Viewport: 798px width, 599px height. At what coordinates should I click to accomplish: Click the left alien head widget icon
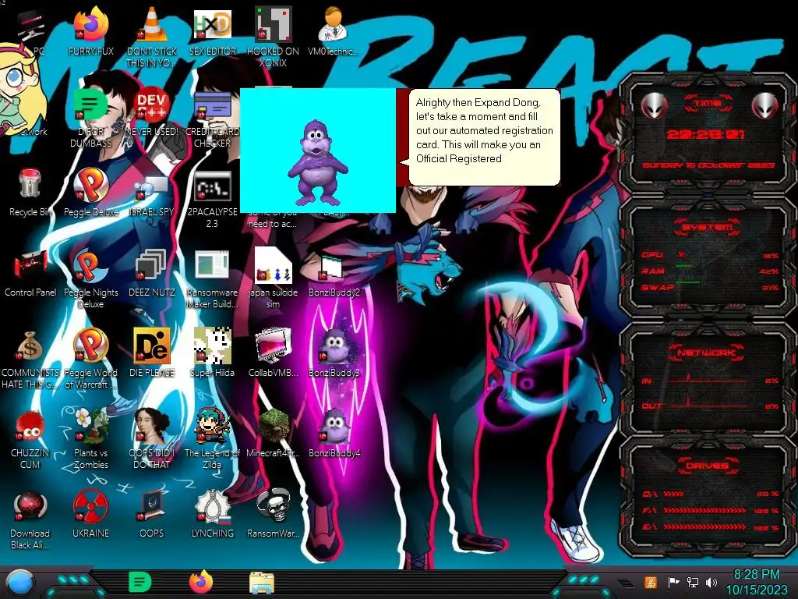[654, 105]
